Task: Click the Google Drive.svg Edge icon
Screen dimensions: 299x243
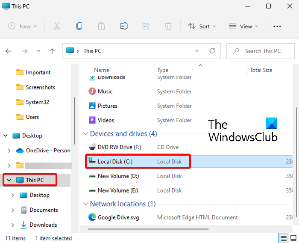Action: (92, 217)
